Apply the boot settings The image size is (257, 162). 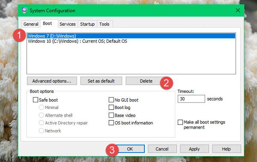coord(194,149)
